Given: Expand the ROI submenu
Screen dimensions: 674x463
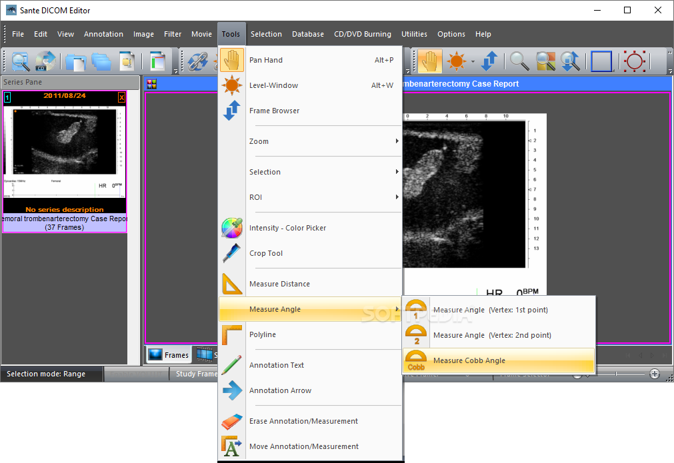Looking at the screenshot, I should [311, 197].
